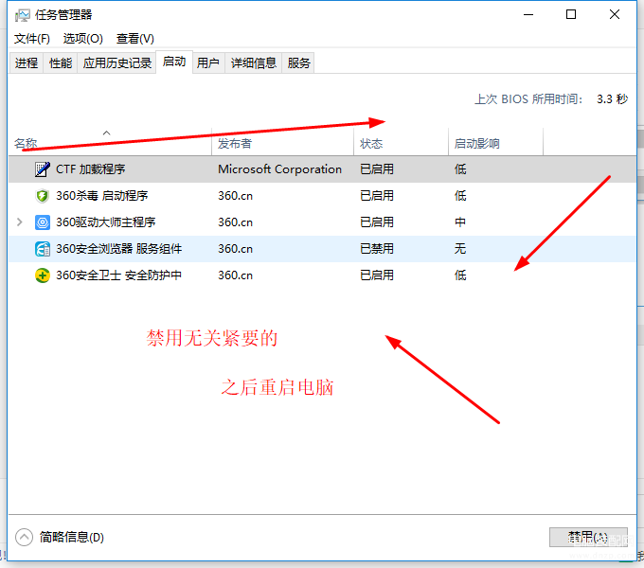Viewport: 644px width, 568px height.
Task: Switch to the 进程 tab
Action: point(27,62)
